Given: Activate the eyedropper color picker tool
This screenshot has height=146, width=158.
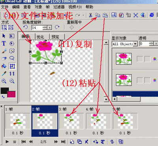Looking at the screenshot, I should pos(4,74).
